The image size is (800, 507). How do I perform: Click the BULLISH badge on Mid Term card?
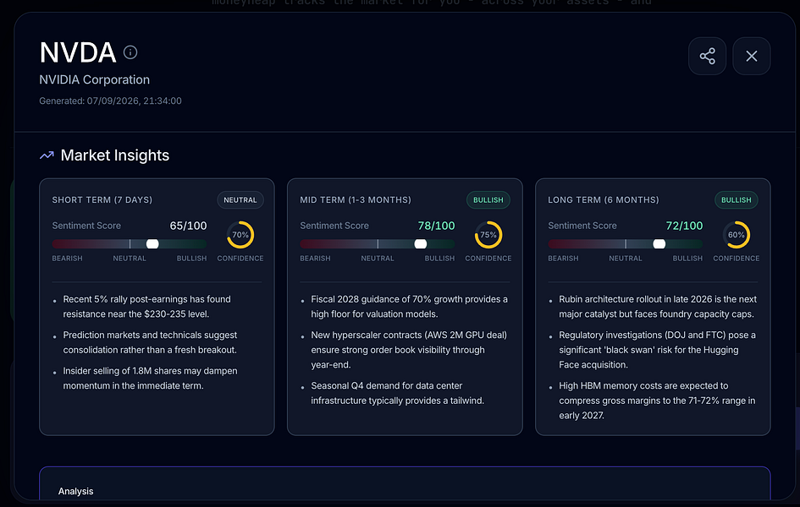[x=488, y=200]
